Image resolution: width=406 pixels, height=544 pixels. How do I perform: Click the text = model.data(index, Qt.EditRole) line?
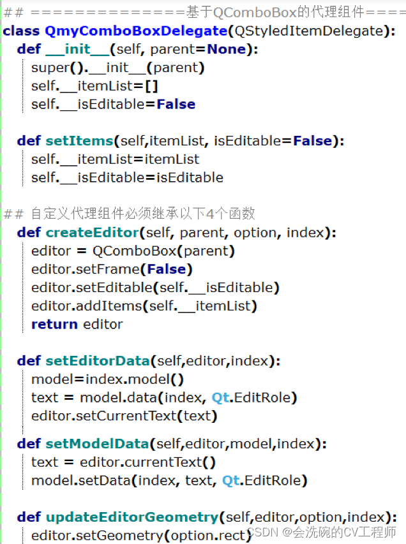pyautogui.click(x=164, y=398)
